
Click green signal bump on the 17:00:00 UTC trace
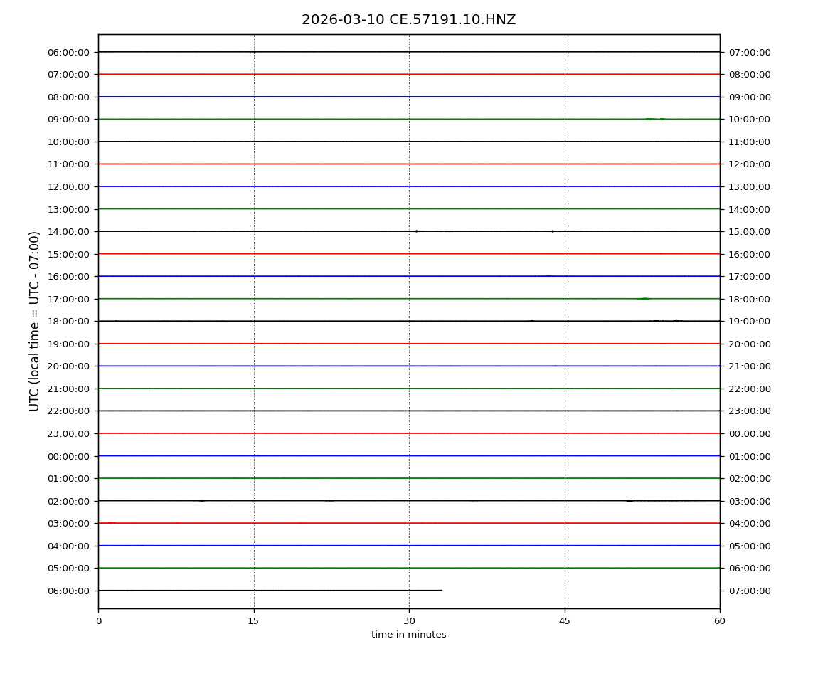click(x=644, y=298)
